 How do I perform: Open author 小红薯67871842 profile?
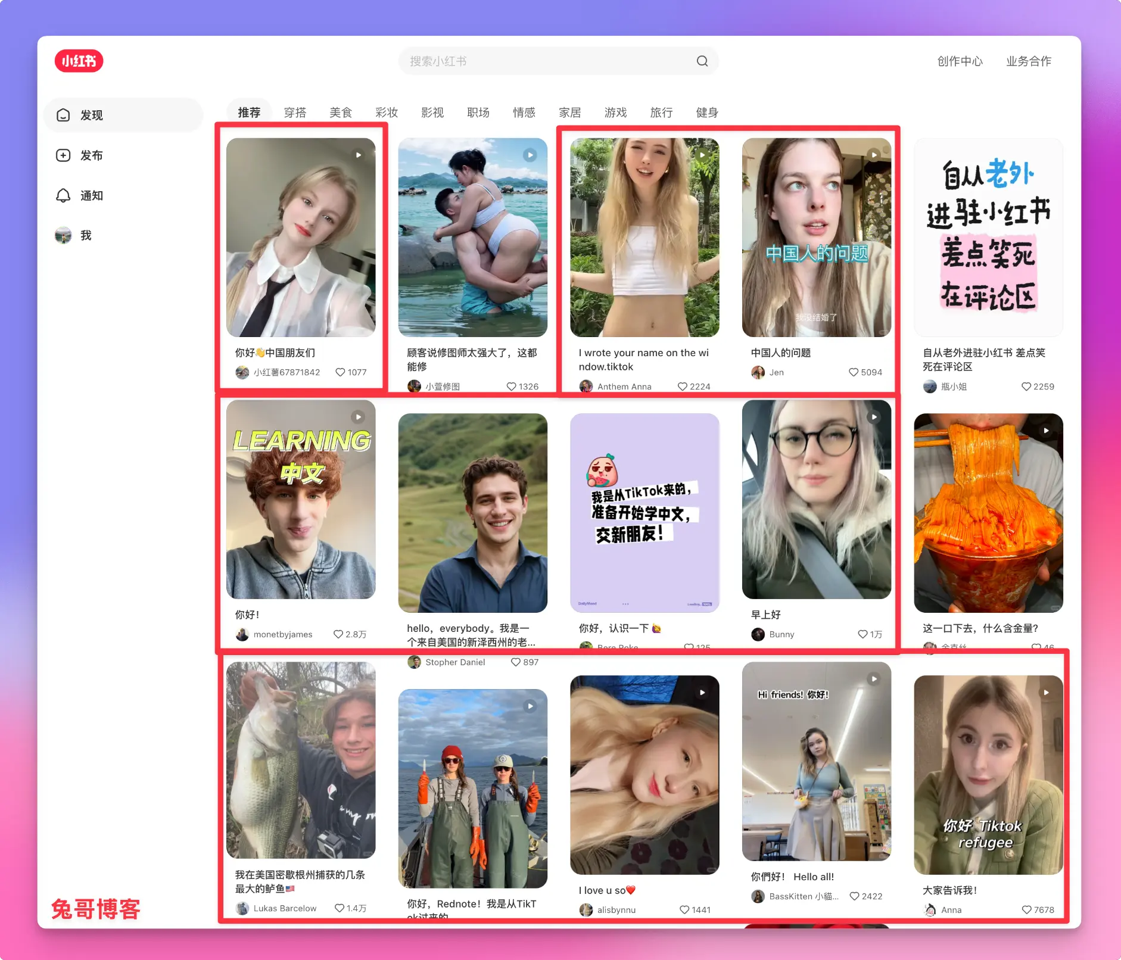(278, 372)
